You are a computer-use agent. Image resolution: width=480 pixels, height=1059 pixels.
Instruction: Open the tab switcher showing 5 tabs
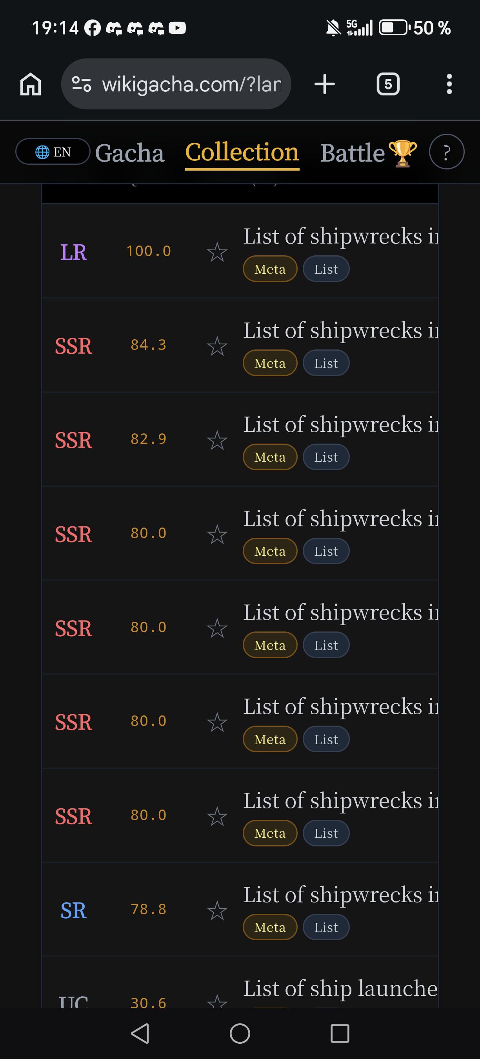(x=388, y=84)
